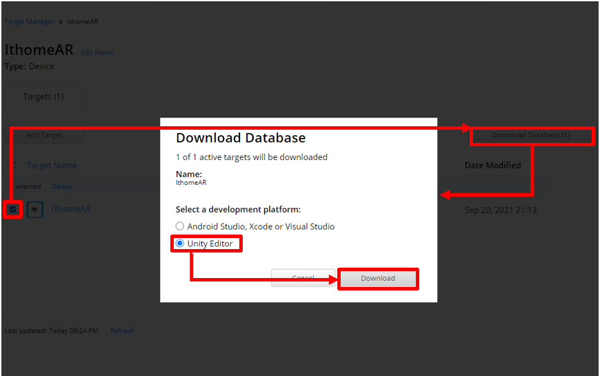Sort by the Date Modified column header
The image size is (600, 376).
(493, 166)
